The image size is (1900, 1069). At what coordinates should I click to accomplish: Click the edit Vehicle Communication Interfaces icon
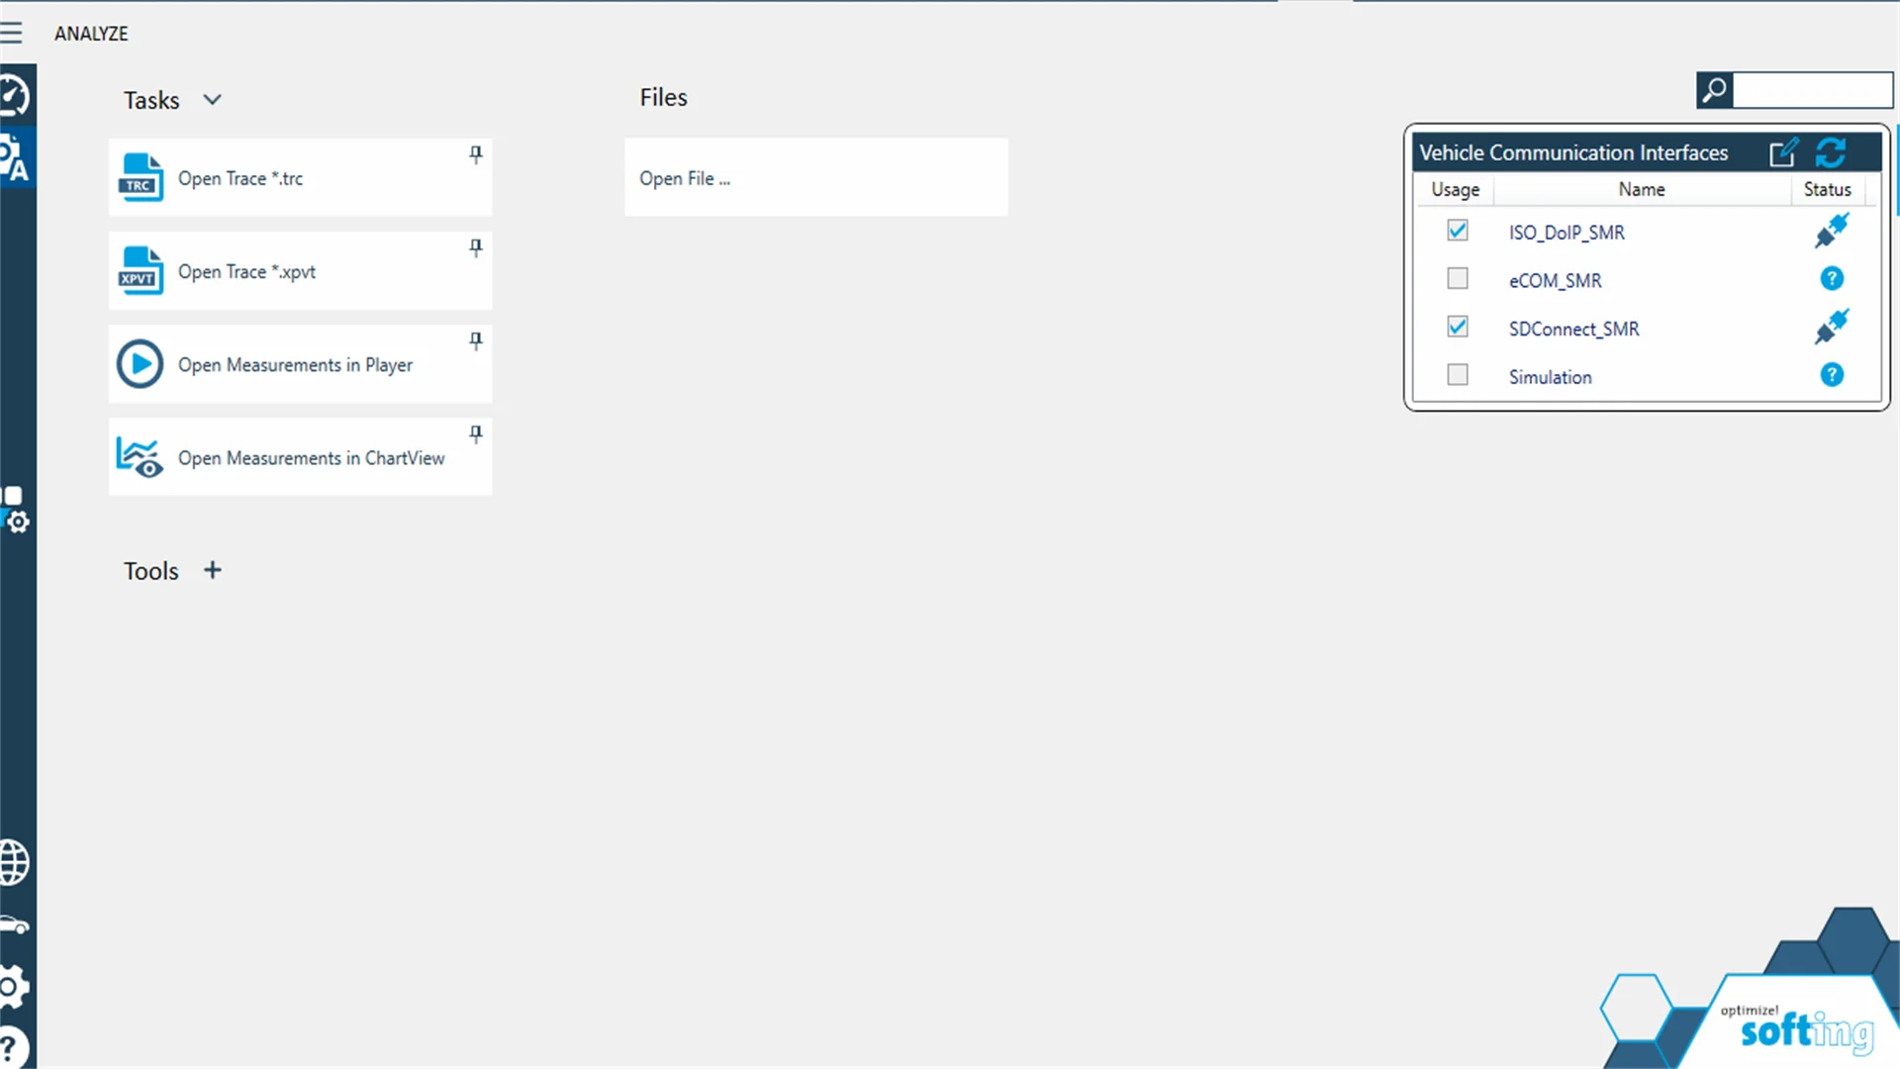click(x=1783, y=152)
